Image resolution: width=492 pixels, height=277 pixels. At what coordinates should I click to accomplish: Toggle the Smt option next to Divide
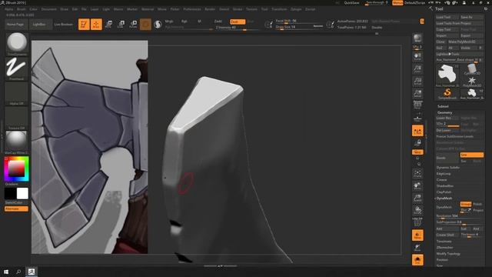point(471,155)
